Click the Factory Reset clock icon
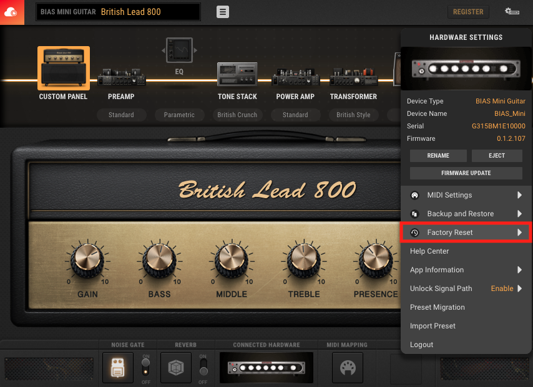The height and width of the screenshot is (387, 533). (414, 232)
